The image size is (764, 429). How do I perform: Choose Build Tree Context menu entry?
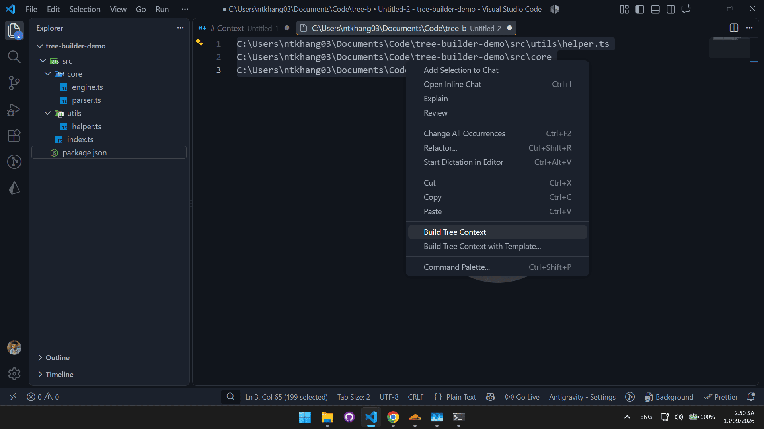pos(497,232)
